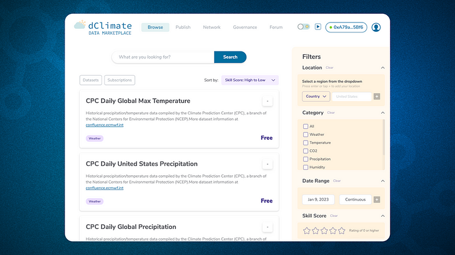This screenshot has width=455, height=255.
Task: Check the Weather category checkbox
Action: tap(305, 135)
